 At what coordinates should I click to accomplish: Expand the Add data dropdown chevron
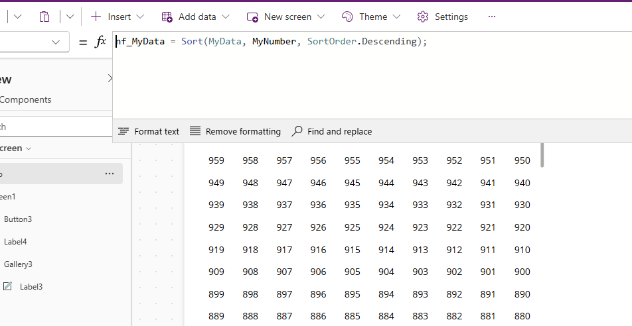pos(226,17)
